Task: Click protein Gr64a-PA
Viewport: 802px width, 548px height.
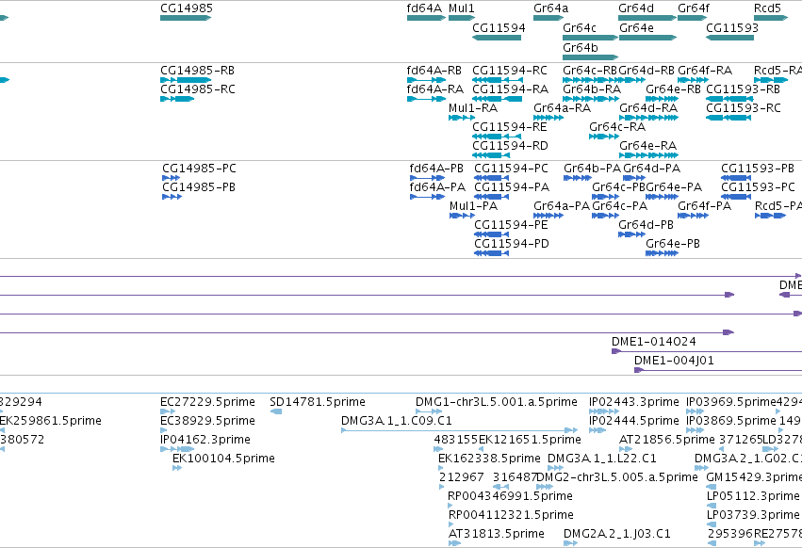Action: [548, 216]
